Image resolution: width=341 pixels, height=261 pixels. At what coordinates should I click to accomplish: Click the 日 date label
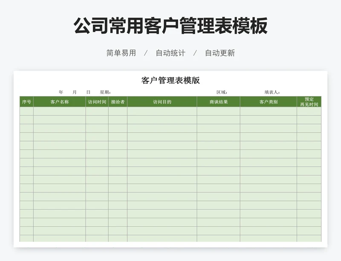click(x=88, y=92)
